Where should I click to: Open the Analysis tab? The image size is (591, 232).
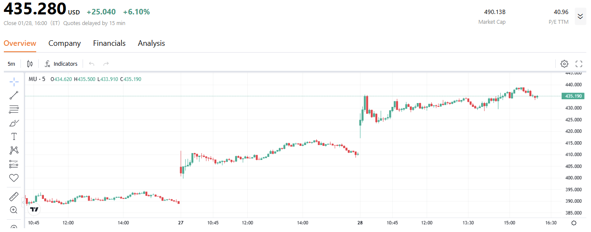coord(151,43)
